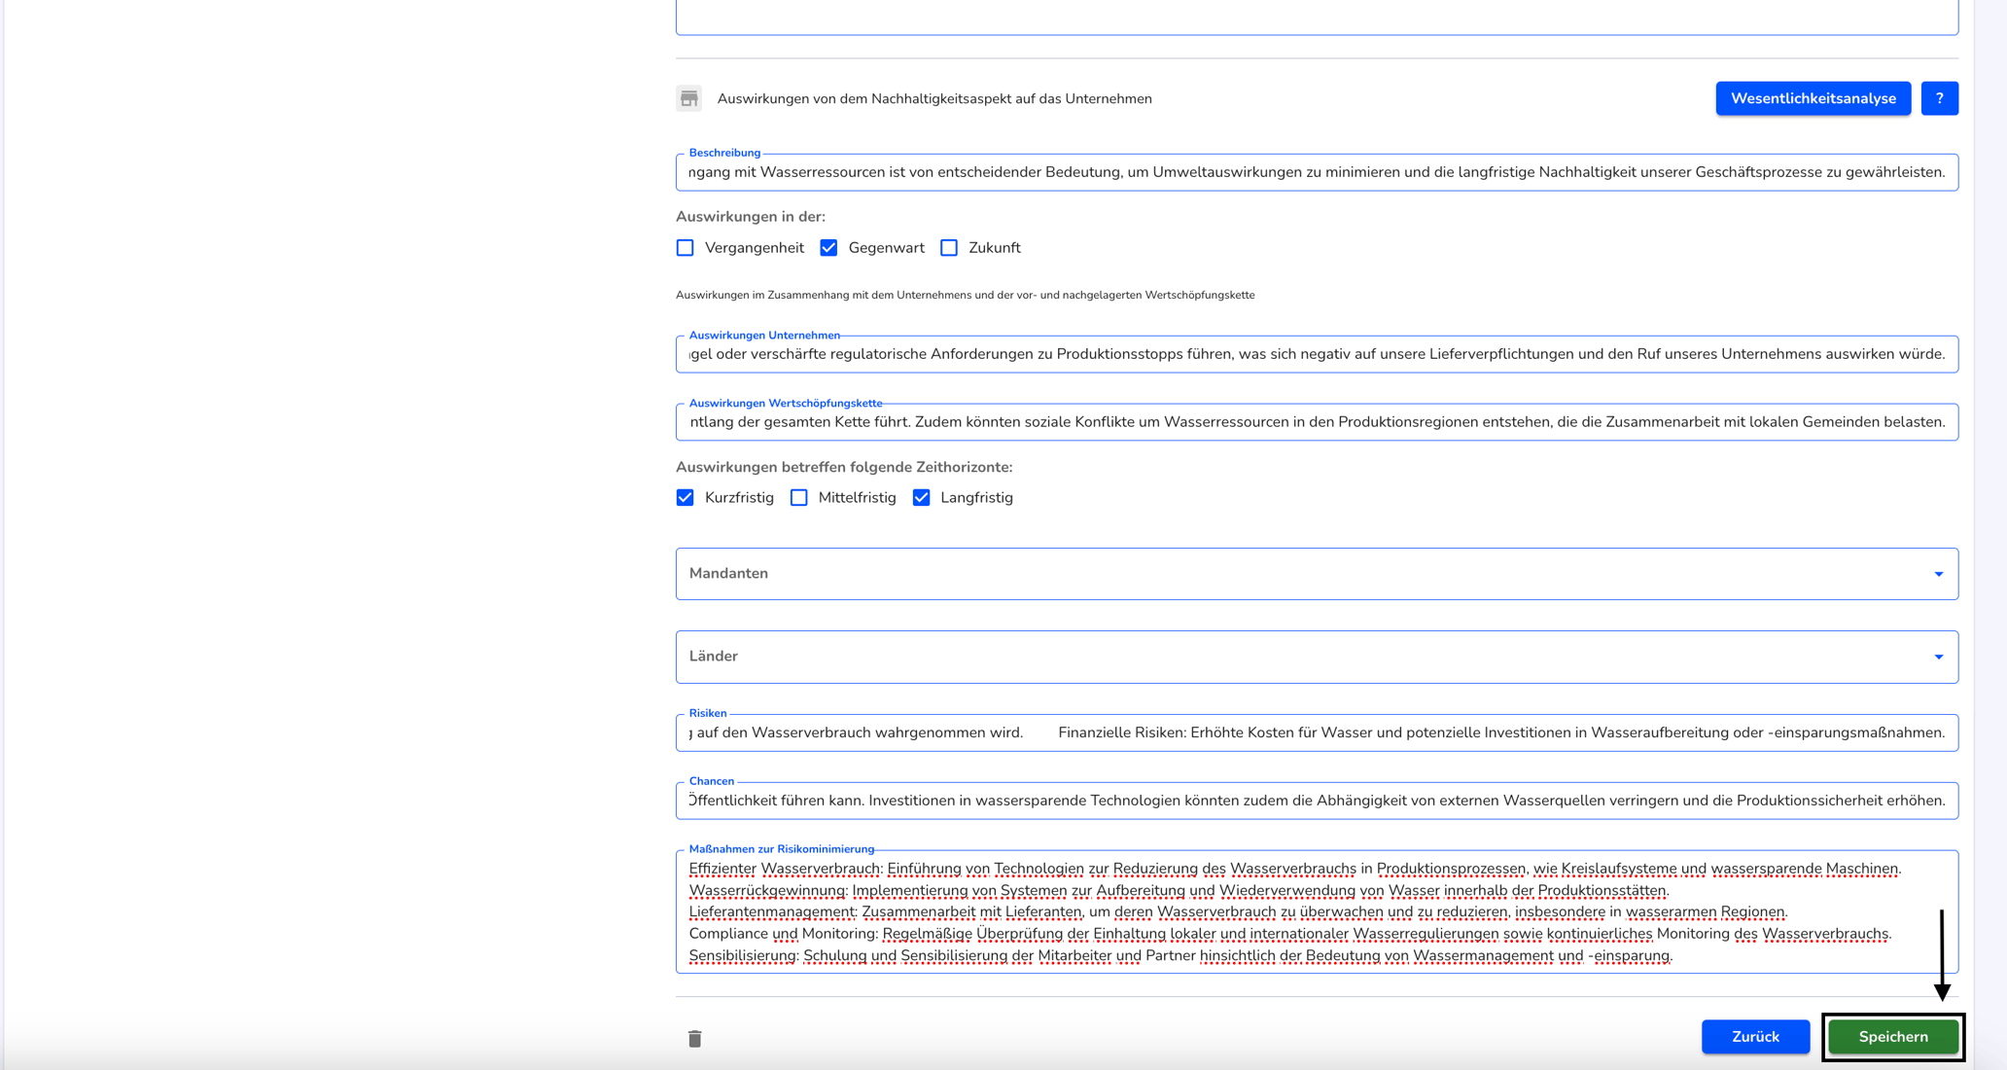
Task: Disable the Langfristig checkbox
Action: [x=922, y=498]
